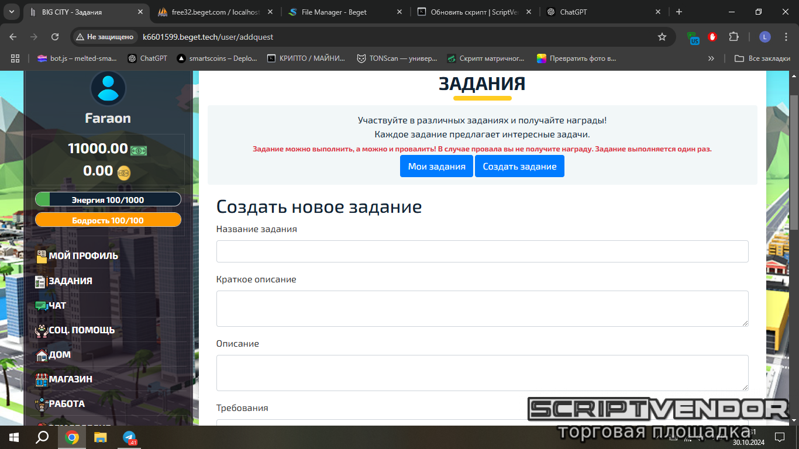The image size is (799, 449).
Task: Click the green cash icon beside 11000.00
Action: [x=139, y=151]
